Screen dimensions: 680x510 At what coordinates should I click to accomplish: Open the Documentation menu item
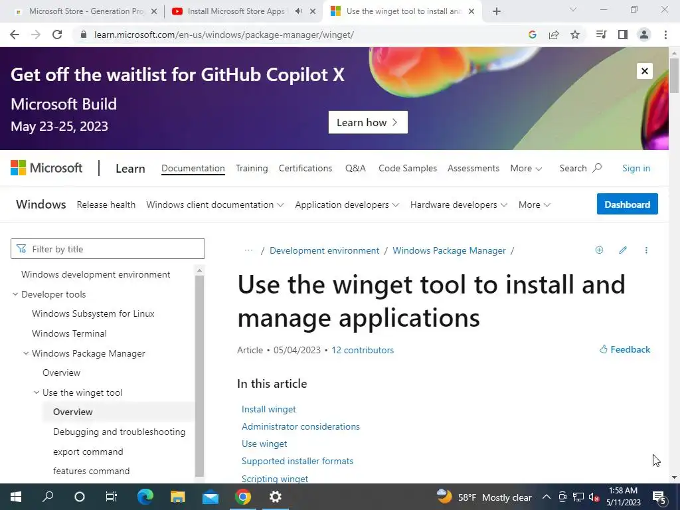(193, 168)
